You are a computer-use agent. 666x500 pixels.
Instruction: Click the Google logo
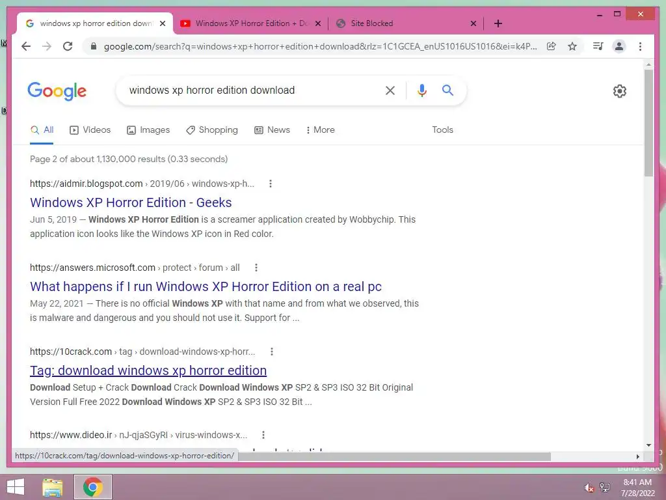(57, 91)
